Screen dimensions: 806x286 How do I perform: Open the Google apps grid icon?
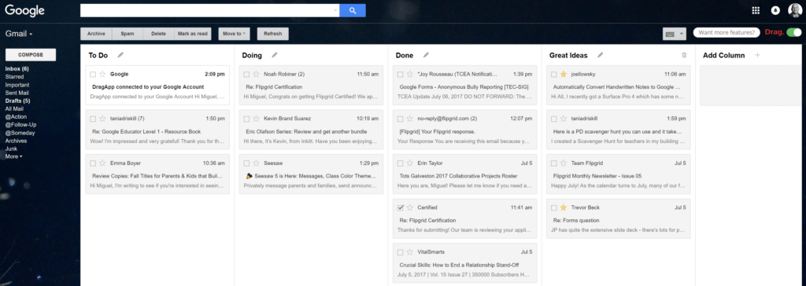[756, 10]
